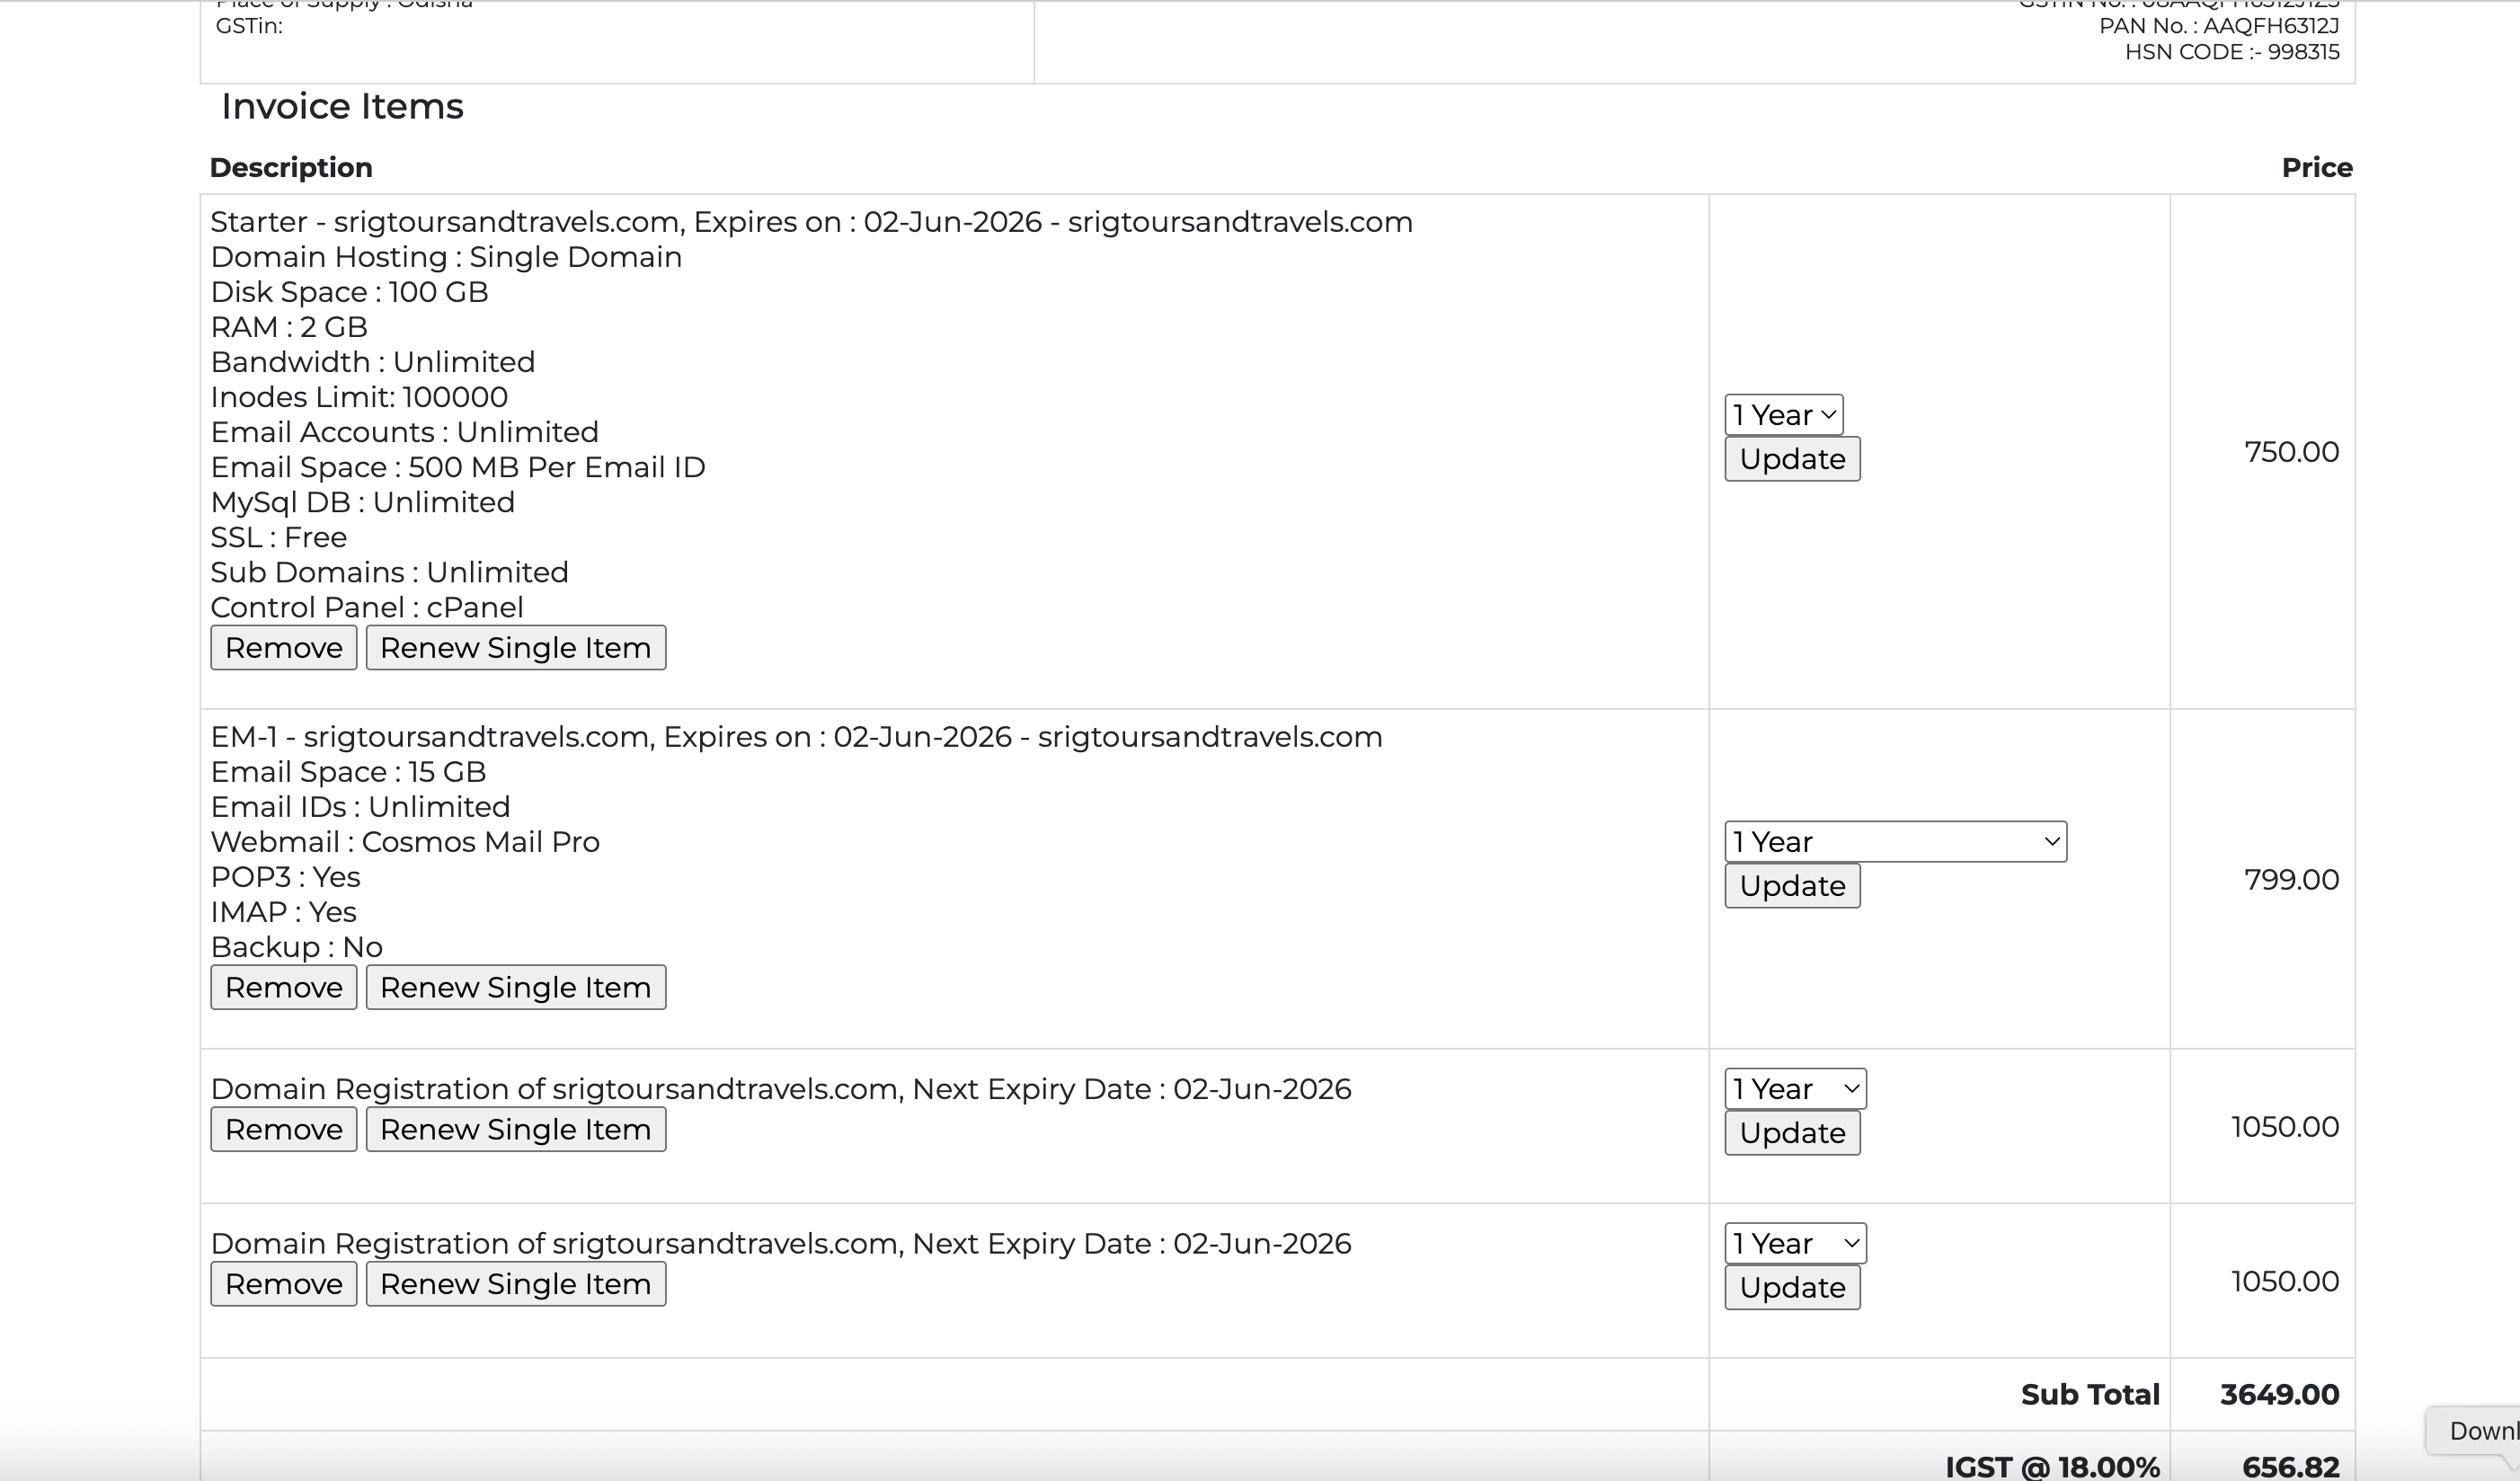
Task: Renew the first Domain Registration item
Action: click(515, 1130)
